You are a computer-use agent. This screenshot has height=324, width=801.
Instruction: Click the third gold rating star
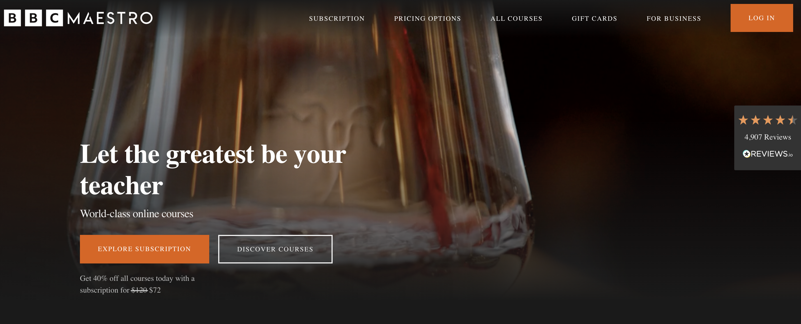coord(768,120)
